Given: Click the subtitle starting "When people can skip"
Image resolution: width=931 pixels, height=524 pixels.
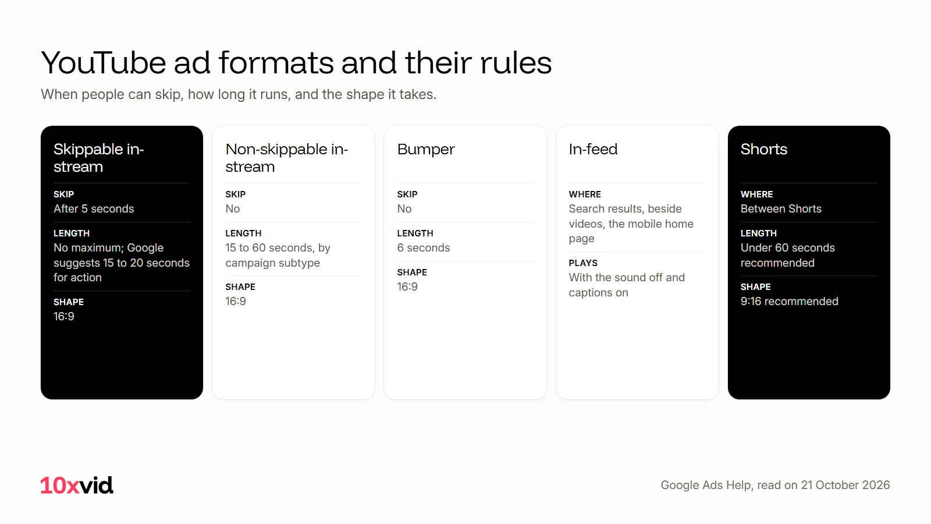Looking at the screenshot, I should point(239,94).
